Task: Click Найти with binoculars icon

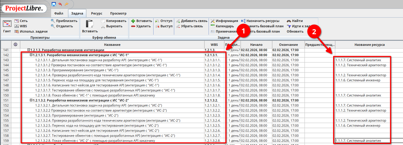Action: pyautogui.click(x=295, y=20)
